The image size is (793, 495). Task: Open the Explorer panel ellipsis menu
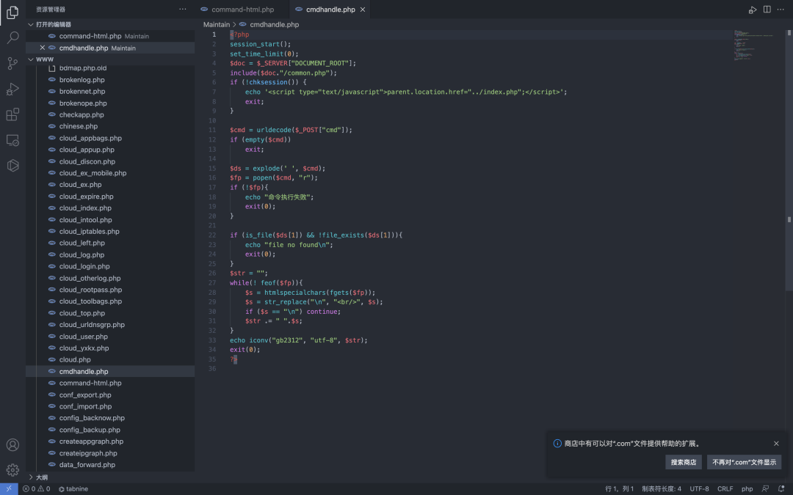[x=183, y=9]
